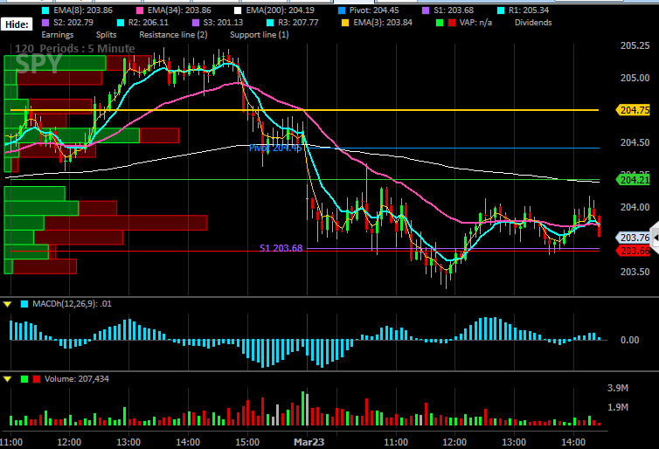The image size is (659, 449).
Task: Click the EMA(200) white color swatch
Action: click(x=238, y=10)
